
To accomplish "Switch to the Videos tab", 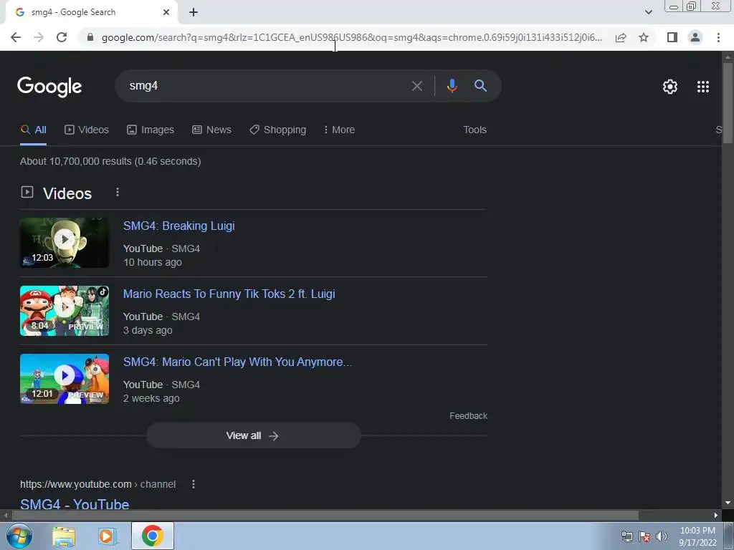I will coord(87,130).
